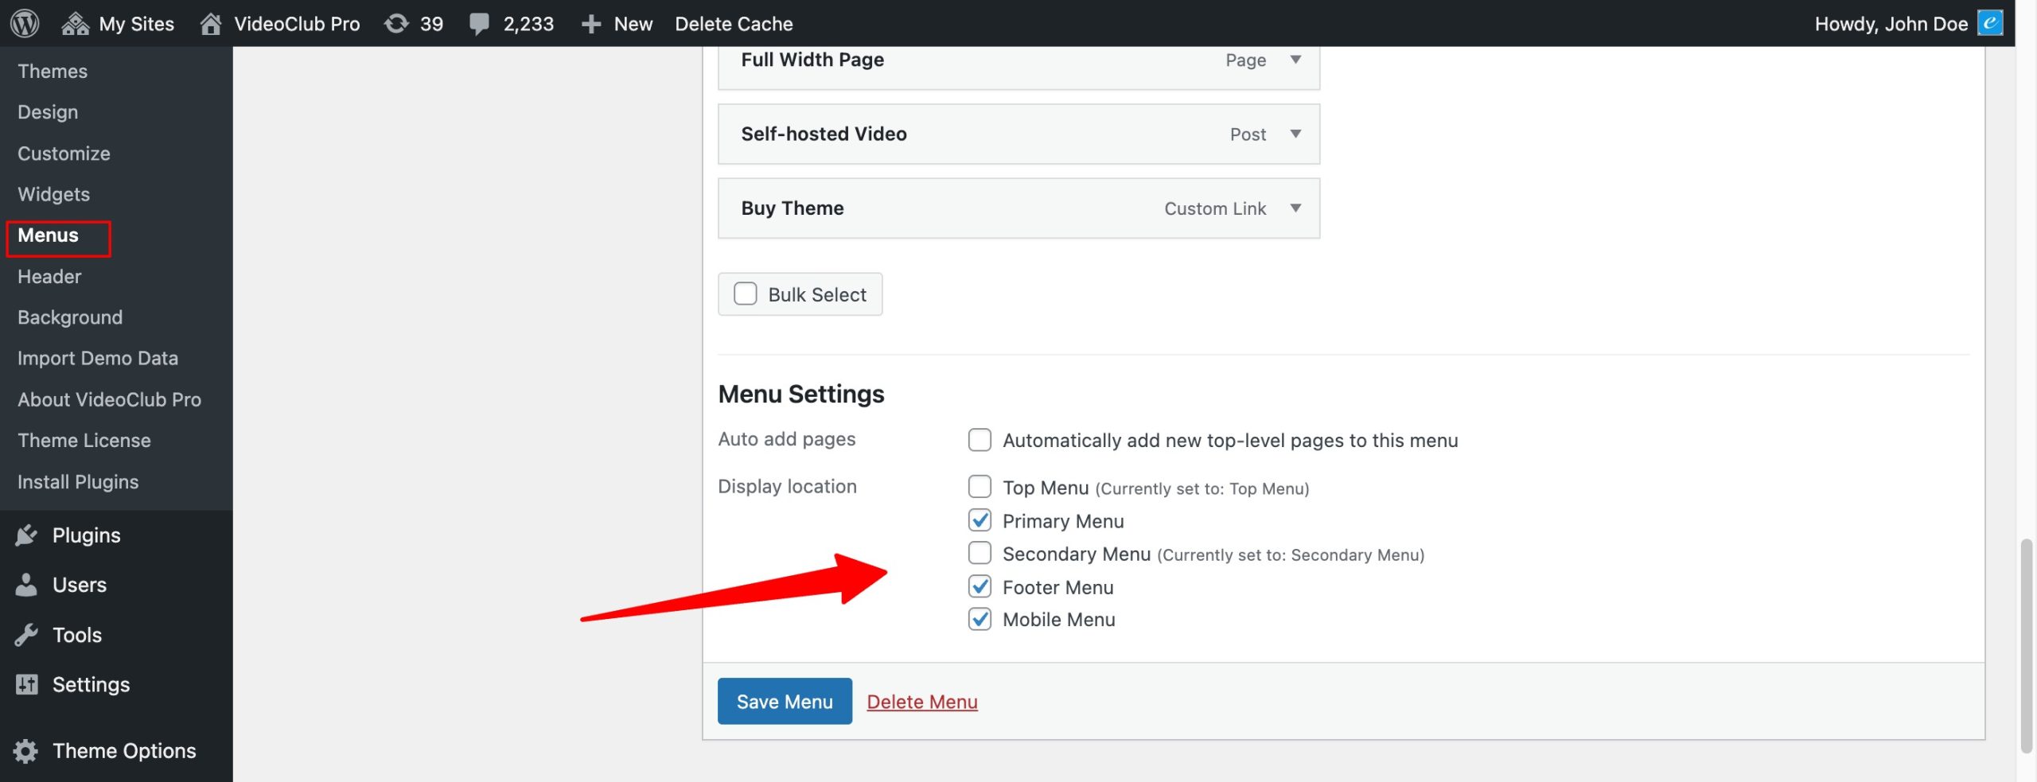The width and height of the screenshot is (2037, 782).
Task: Open comments bubble icon showing 2,233
Action: 479,24
